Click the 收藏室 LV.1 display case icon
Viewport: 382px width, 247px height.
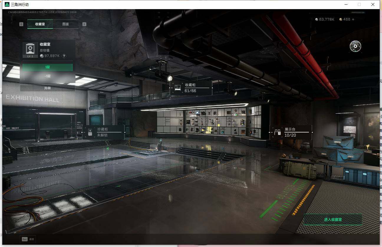point(30,50)
